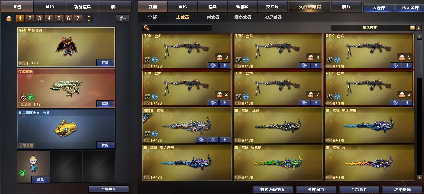Click V badge icon on 加特林-炼狱 card
This screenshot has width=424, height=194.
click(147, 133)
